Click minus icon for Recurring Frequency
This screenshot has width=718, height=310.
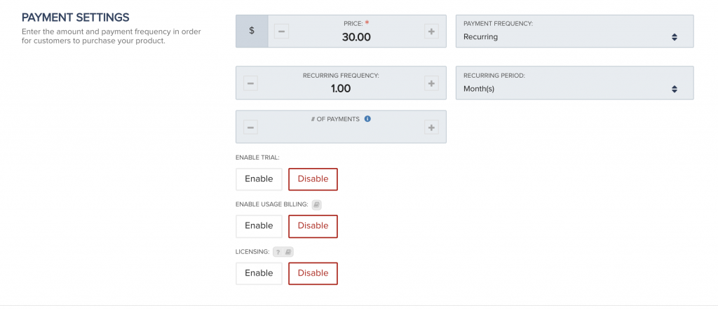(250, 83)
